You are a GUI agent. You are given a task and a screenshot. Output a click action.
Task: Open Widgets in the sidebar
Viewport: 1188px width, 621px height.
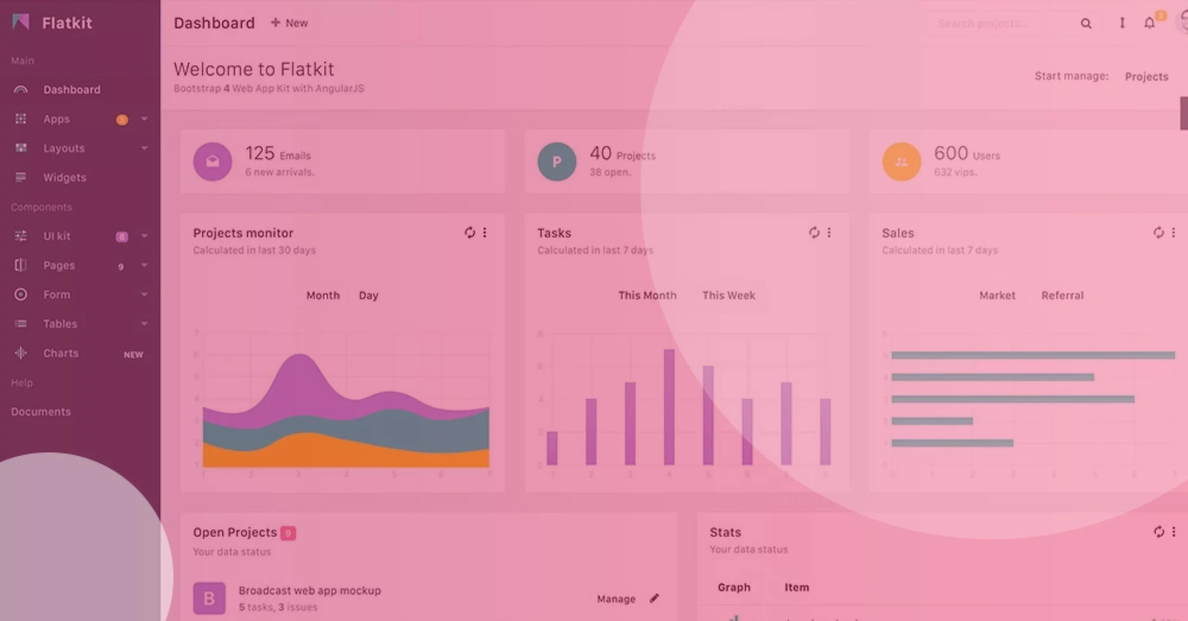tap(65, 177)
